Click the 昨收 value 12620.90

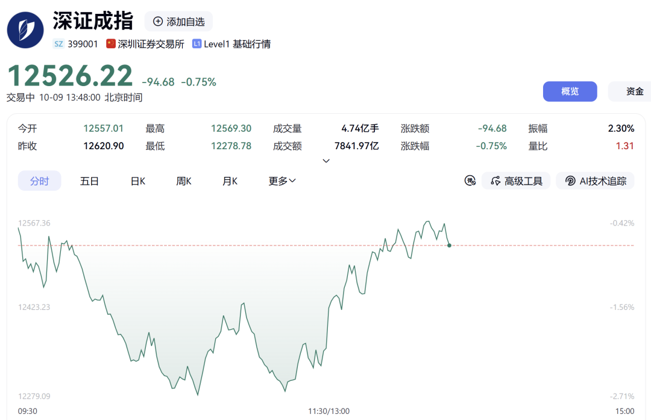point(104,146)
